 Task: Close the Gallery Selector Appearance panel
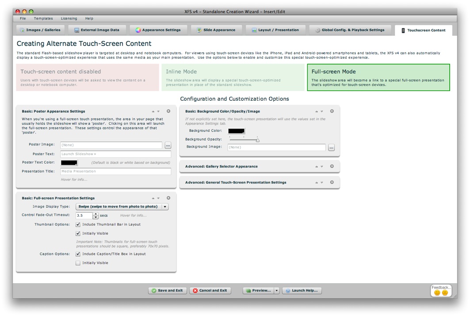click(x=332, y=167)
